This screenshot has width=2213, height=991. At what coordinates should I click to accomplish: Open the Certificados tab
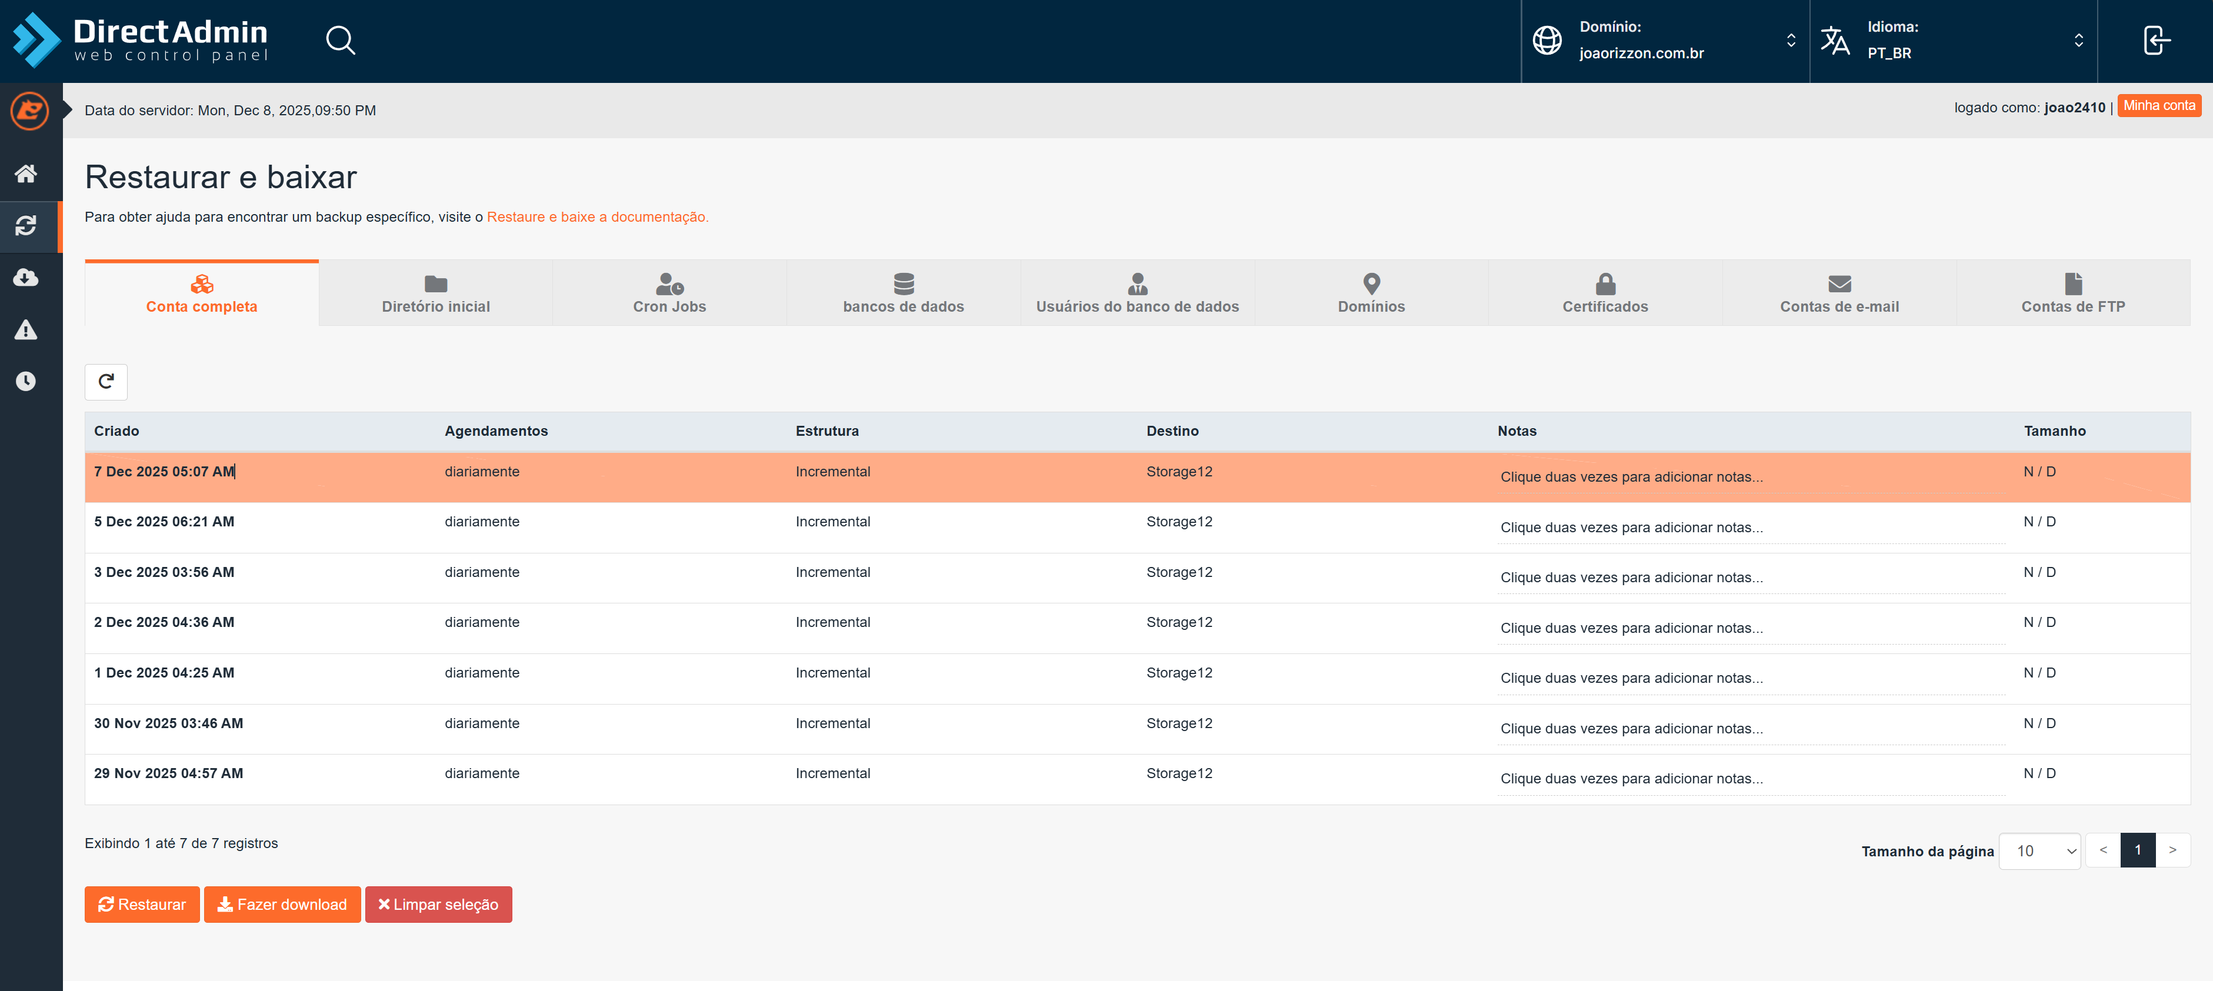(x=1604, y=293)
